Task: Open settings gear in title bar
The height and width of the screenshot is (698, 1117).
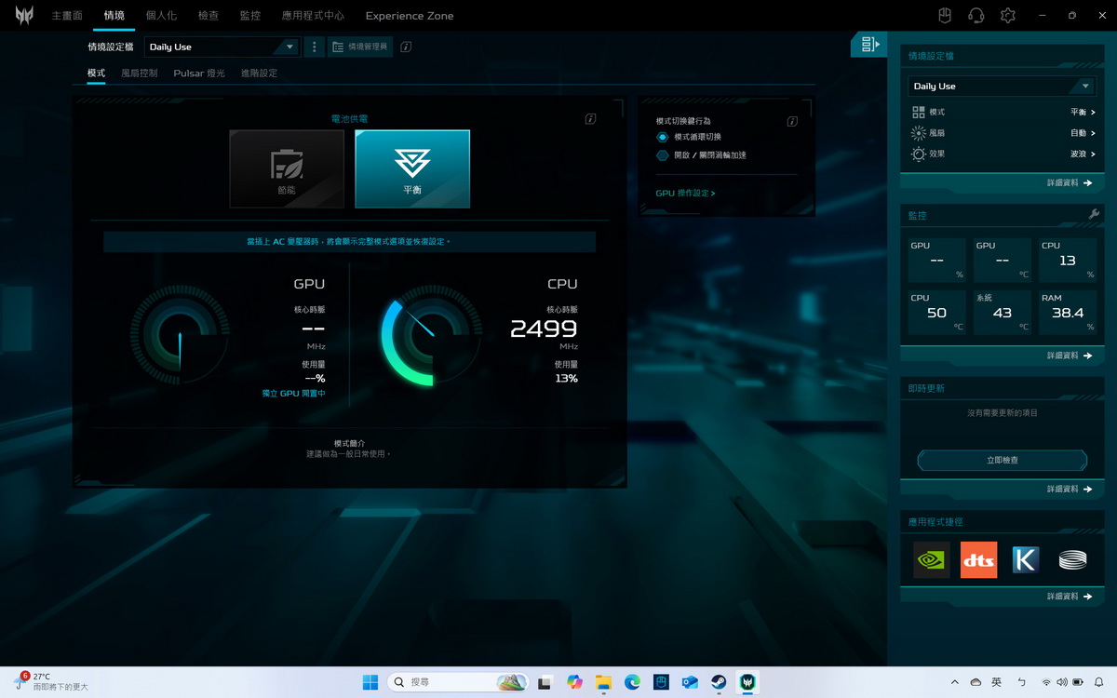Action: (x=1007, y=16)
